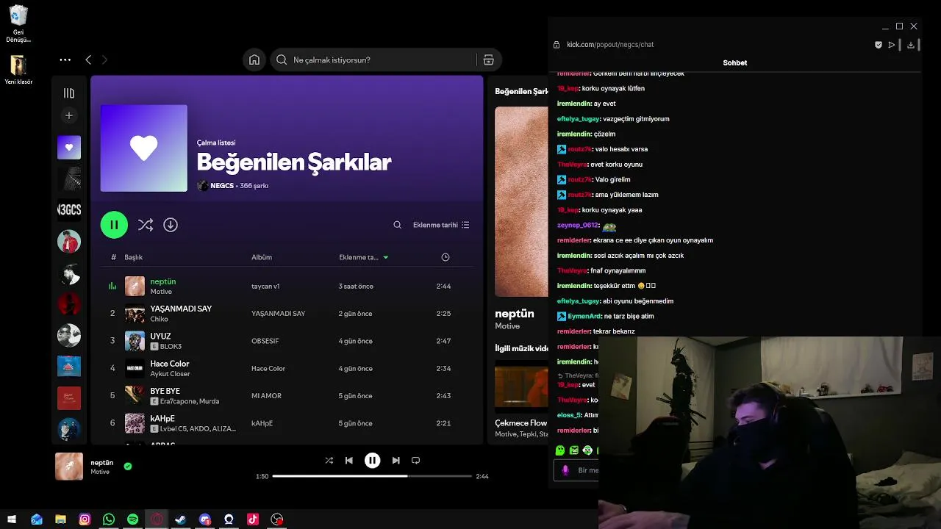Viewport: 941px width, 529px height.
Task: Sort by the Başlık column
Action: click(x=134, y=257)
